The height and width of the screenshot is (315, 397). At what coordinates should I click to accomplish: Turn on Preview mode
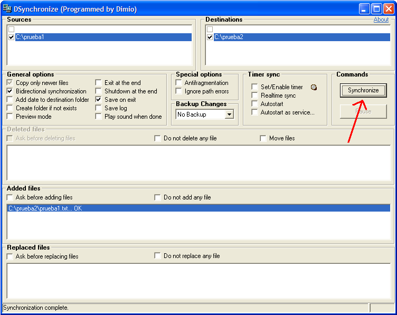[10, 117]
